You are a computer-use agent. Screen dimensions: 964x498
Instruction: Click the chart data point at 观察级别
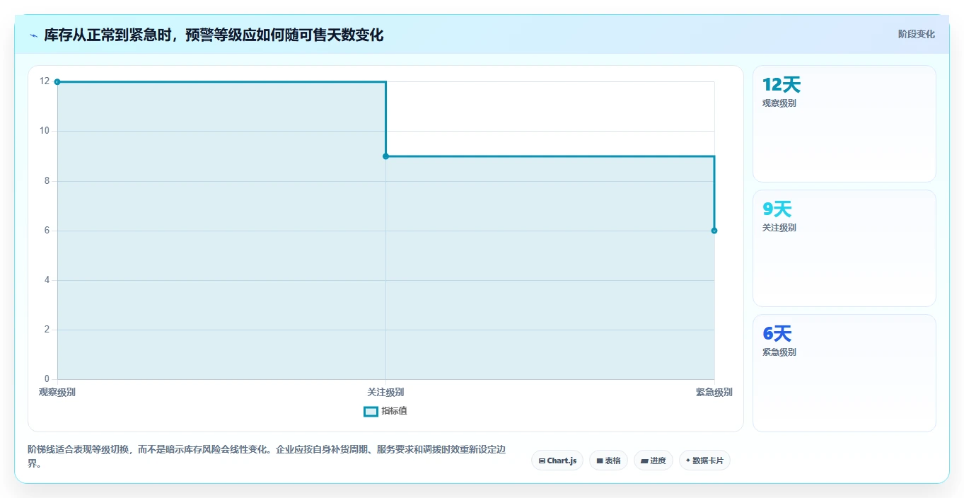pos(57,82)
